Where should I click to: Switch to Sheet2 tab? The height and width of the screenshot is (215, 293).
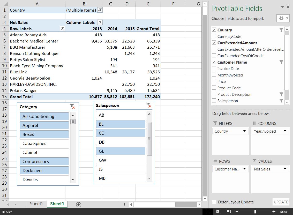pos(36,204)
